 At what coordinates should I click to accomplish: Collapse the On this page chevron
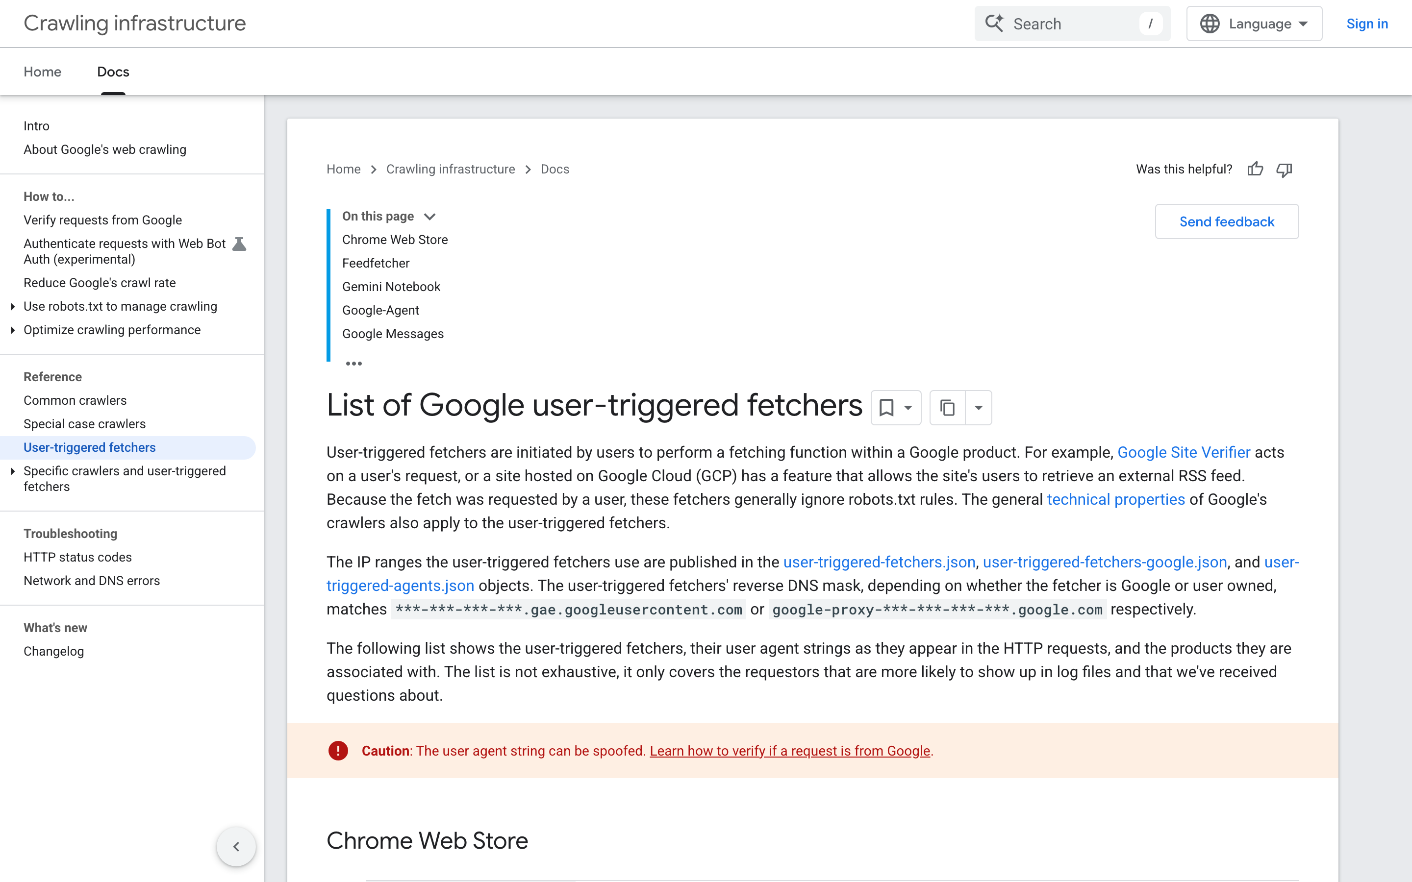pos(430,217)
